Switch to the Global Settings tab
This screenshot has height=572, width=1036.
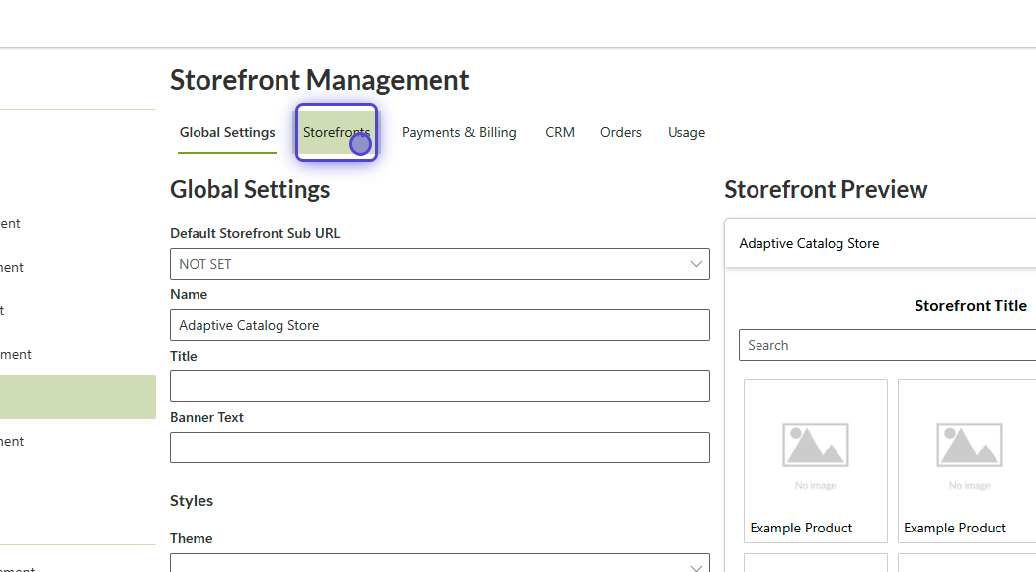pos(227,132)
